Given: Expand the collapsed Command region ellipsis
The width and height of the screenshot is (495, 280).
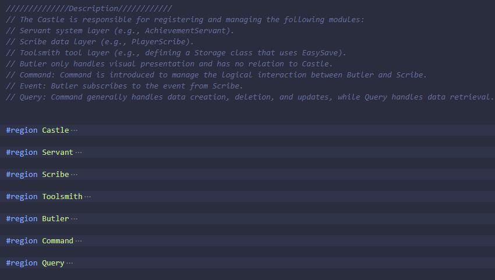Looking at the screenshot, I should tap(79, 241).
